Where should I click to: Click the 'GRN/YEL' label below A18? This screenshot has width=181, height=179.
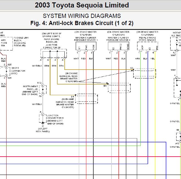click(175, 147)
